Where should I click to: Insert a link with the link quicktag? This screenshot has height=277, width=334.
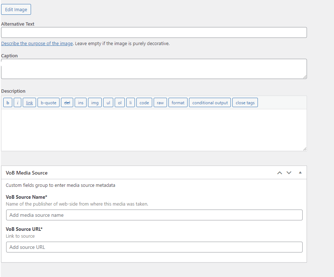29,102
